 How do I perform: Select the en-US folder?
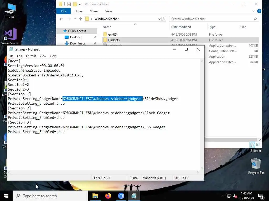112,34
